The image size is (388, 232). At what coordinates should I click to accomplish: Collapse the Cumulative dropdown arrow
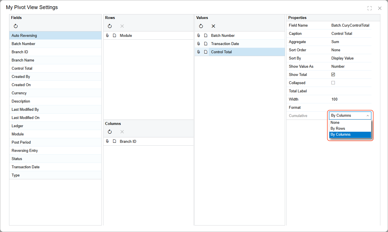pos(368,116)
